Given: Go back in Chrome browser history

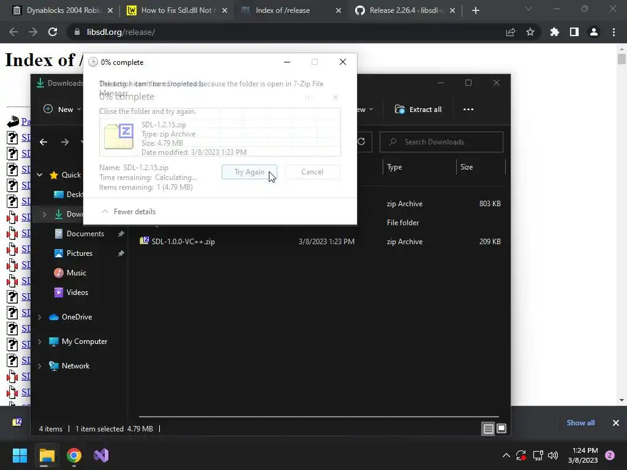Looking at the screenshot, I should (13, 32).
